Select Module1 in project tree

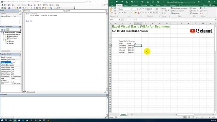click(11, 42)
